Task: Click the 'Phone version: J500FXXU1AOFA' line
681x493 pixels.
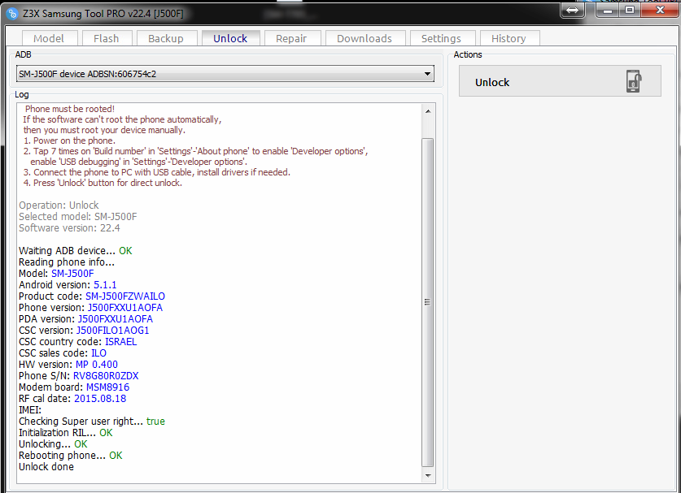Action: [90, 308]
